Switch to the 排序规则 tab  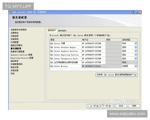(x=62, y=31)
